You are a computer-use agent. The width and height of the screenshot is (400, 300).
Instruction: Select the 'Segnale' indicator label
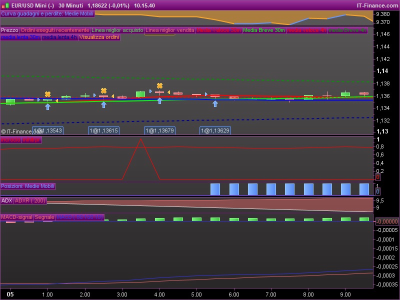click(44, 217)
